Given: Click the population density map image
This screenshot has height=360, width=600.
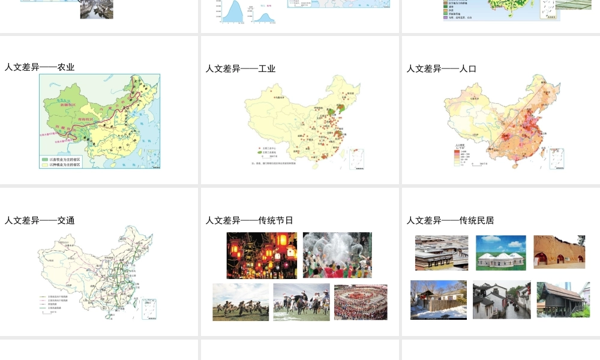Looking at the screenshot, I should (505, 122).
